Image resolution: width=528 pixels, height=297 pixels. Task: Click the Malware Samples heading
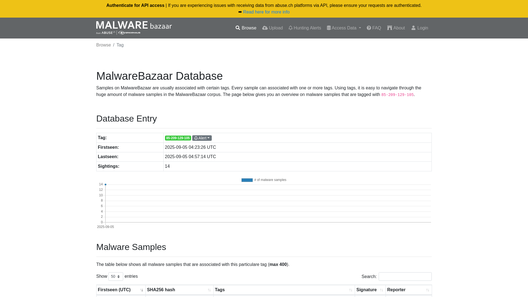tap(131, 247)
